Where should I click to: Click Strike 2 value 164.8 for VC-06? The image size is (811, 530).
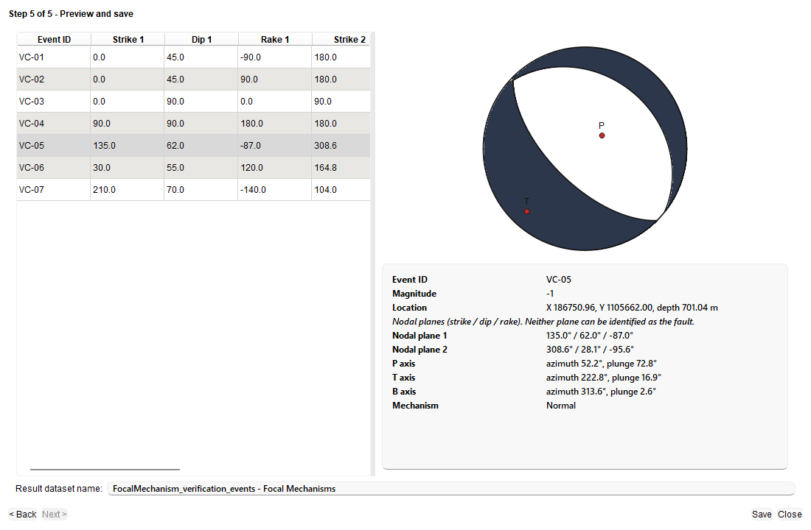[x=325, y=168]
